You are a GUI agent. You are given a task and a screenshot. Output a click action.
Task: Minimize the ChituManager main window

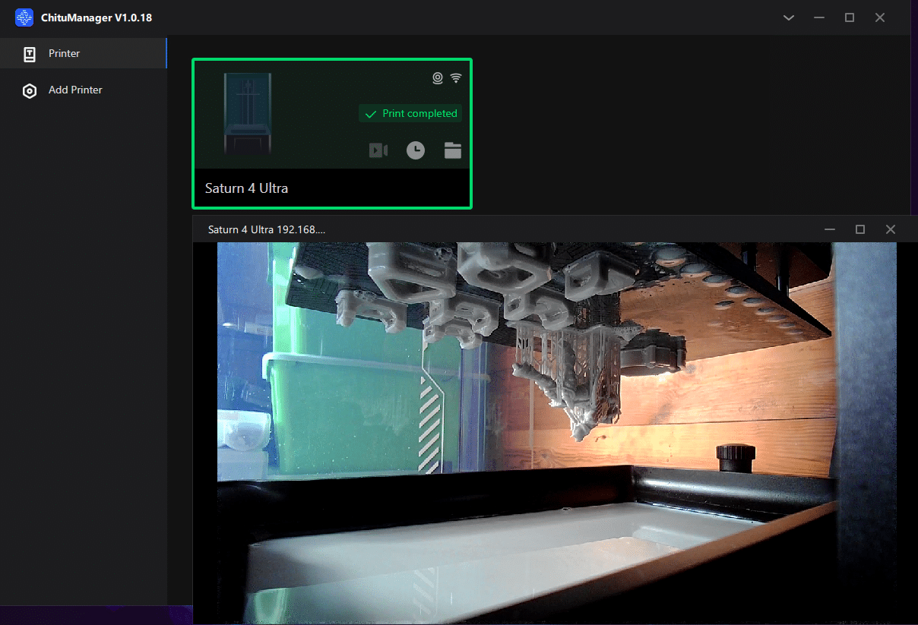tap(819, 17)
